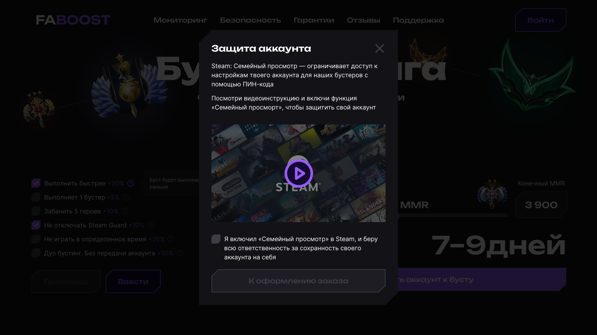Open the «Мониторинг» menu item
The height and width of the screenshot is (335, 597).
[x=180, y=20]
